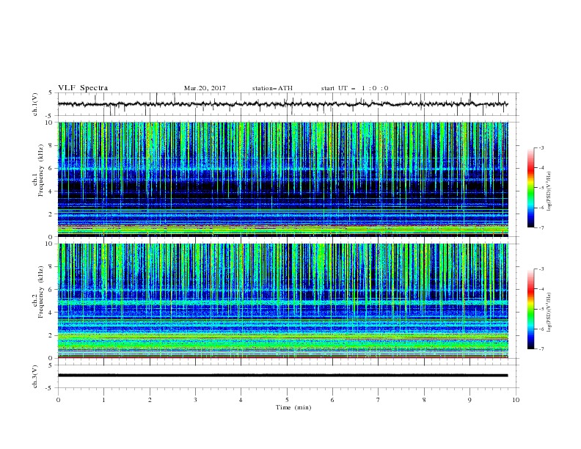Click the date "Mar.20, 2017"

pyautogui.click(x=205, y=88)
